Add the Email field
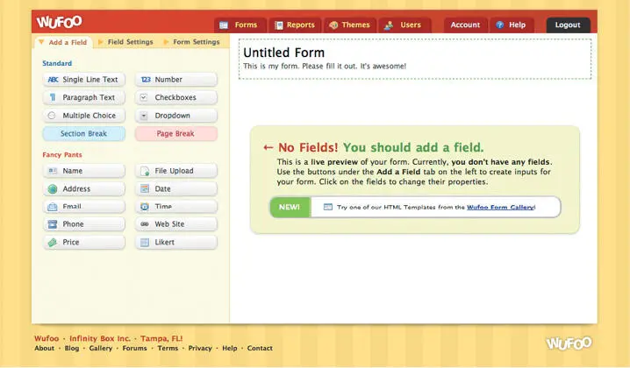This screenshot has width=630, height=368. (84, 206)
